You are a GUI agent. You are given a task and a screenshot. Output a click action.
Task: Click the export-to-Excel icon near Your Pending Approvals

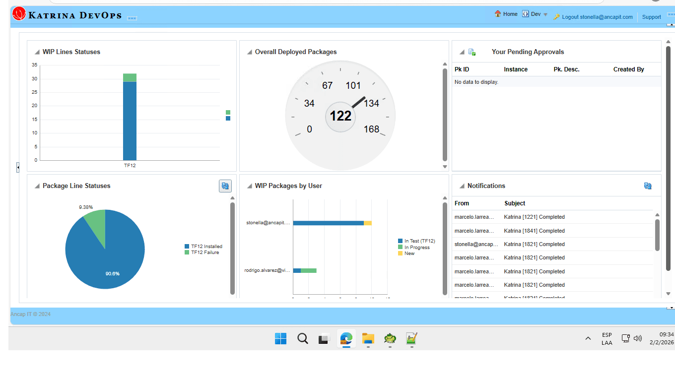click(472, 52)
